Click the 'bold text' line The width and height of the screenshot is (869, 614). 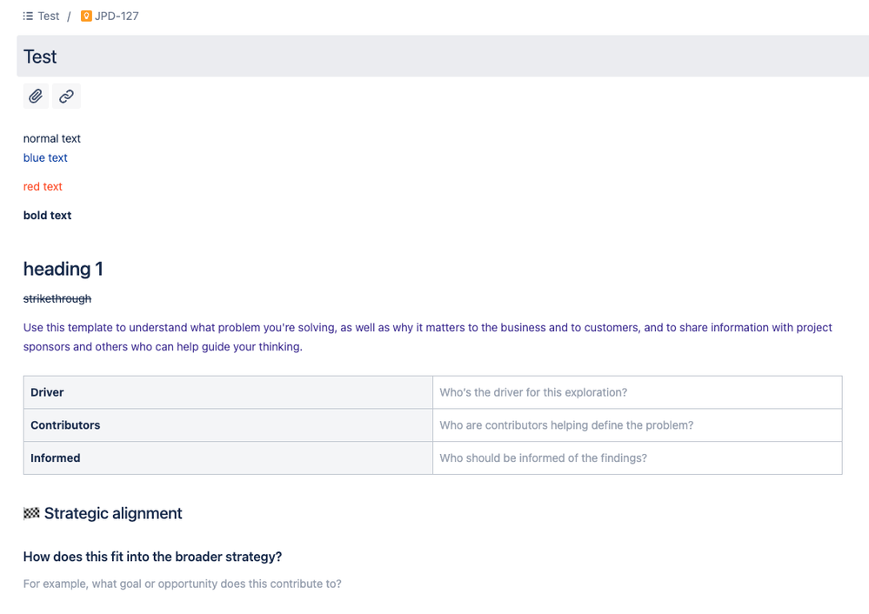click(x=47, y=216)
